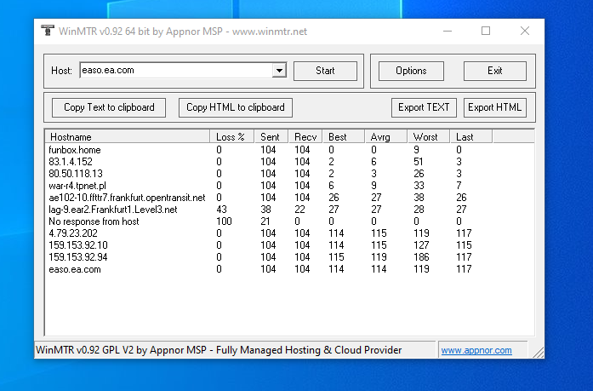Click Copy Text to clipboard
Viewport: 593px width, 391px height.
[x=109, y=107]
